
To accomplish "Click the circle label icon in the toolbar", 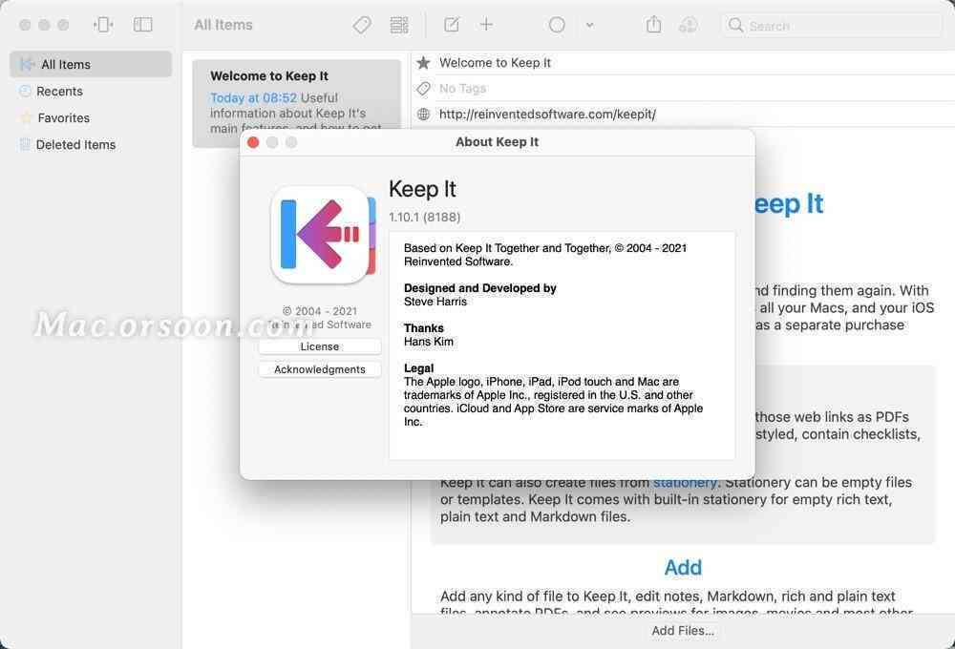I will click(x=557, y=25).
